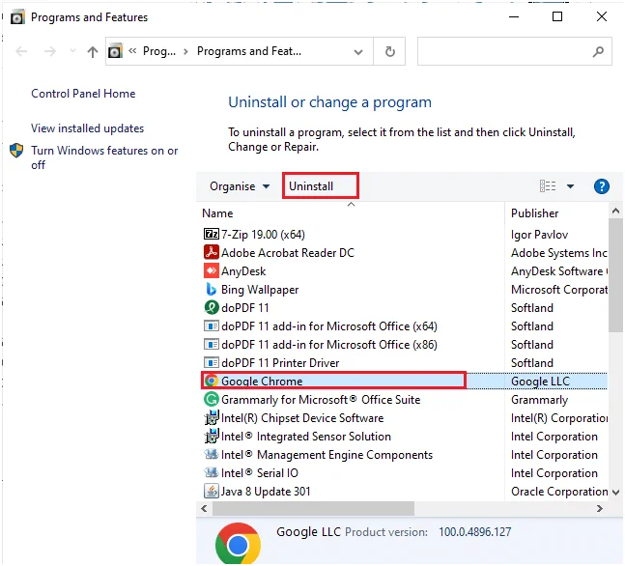This screenshot has height=566, width=625.
Task: Click the scroll down arrow of list
Action: coord(615,493)
